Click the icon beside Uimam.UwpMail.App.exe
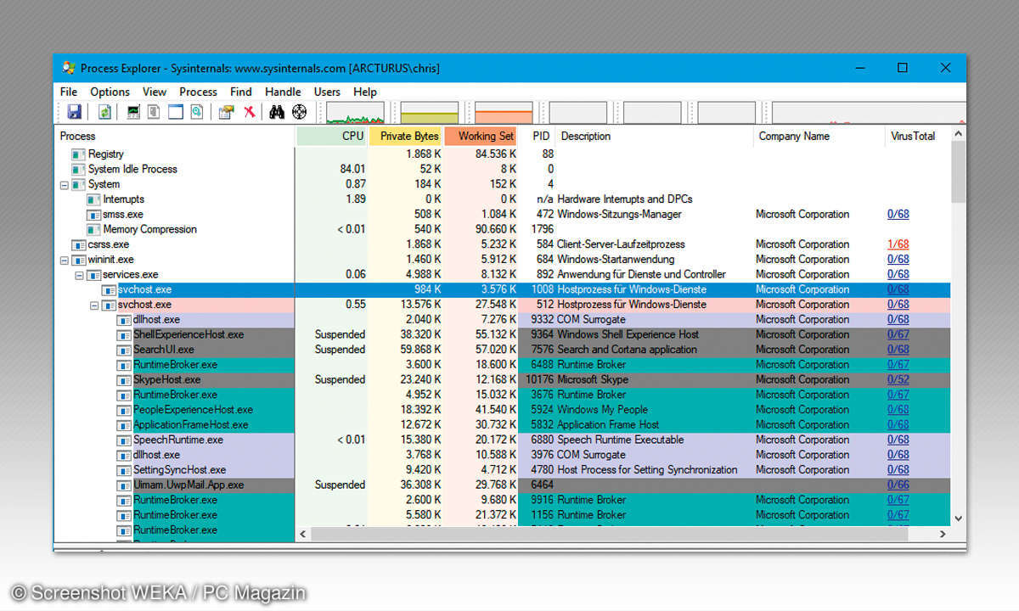 (124, 485)
